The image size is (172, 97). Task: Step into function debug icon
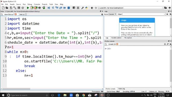pos(57,8)
